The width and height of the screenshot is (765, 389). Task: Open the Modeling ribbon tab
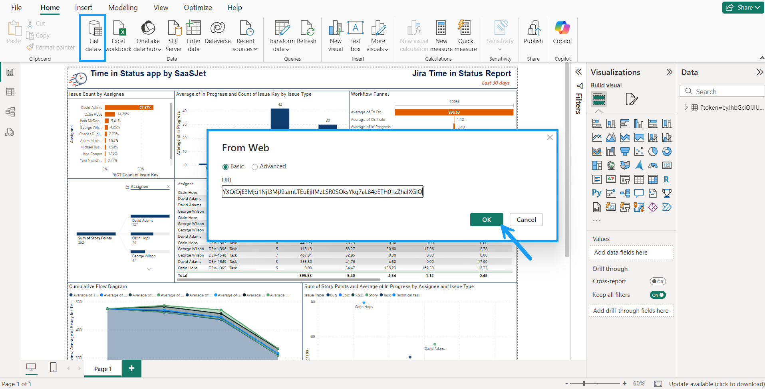pyautogui.click(x=123, y=8)
